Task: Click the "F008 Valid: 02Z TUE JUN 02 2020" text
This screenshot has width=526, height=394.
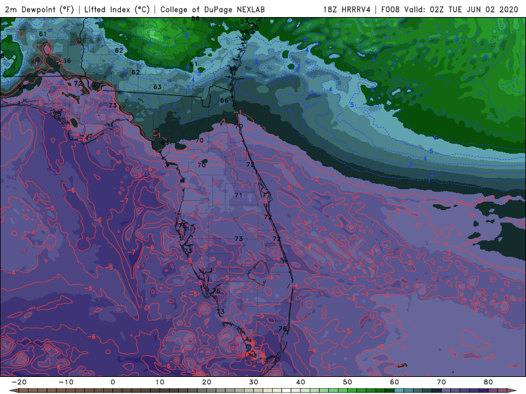Action: tap(450, 9)
